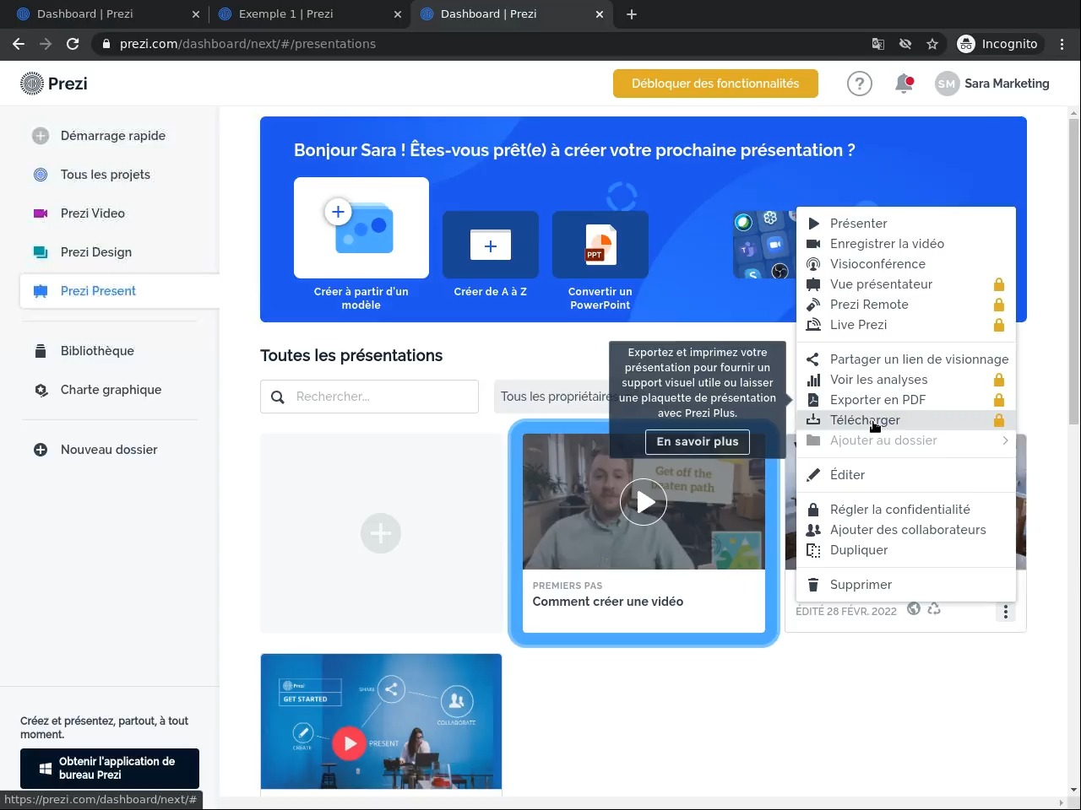Image resolution: width=1081 pixels, height=810 pixels.
Task: Click the Incognito profile indicator
Action: pyautogui.click(x=999, y=44)
